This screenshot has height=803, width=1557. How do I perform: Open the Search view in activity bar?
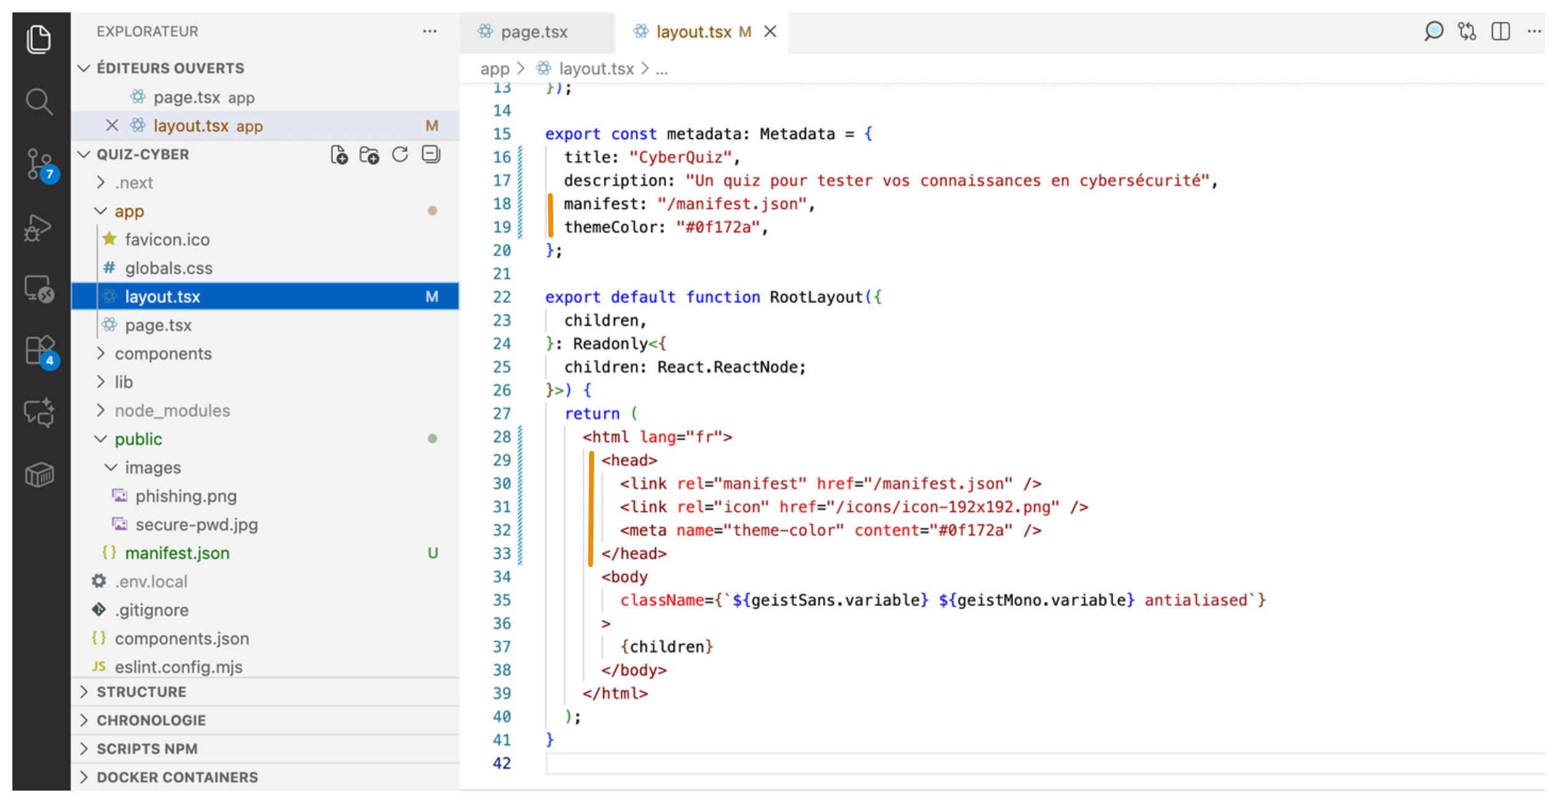(x=39, y=102)
